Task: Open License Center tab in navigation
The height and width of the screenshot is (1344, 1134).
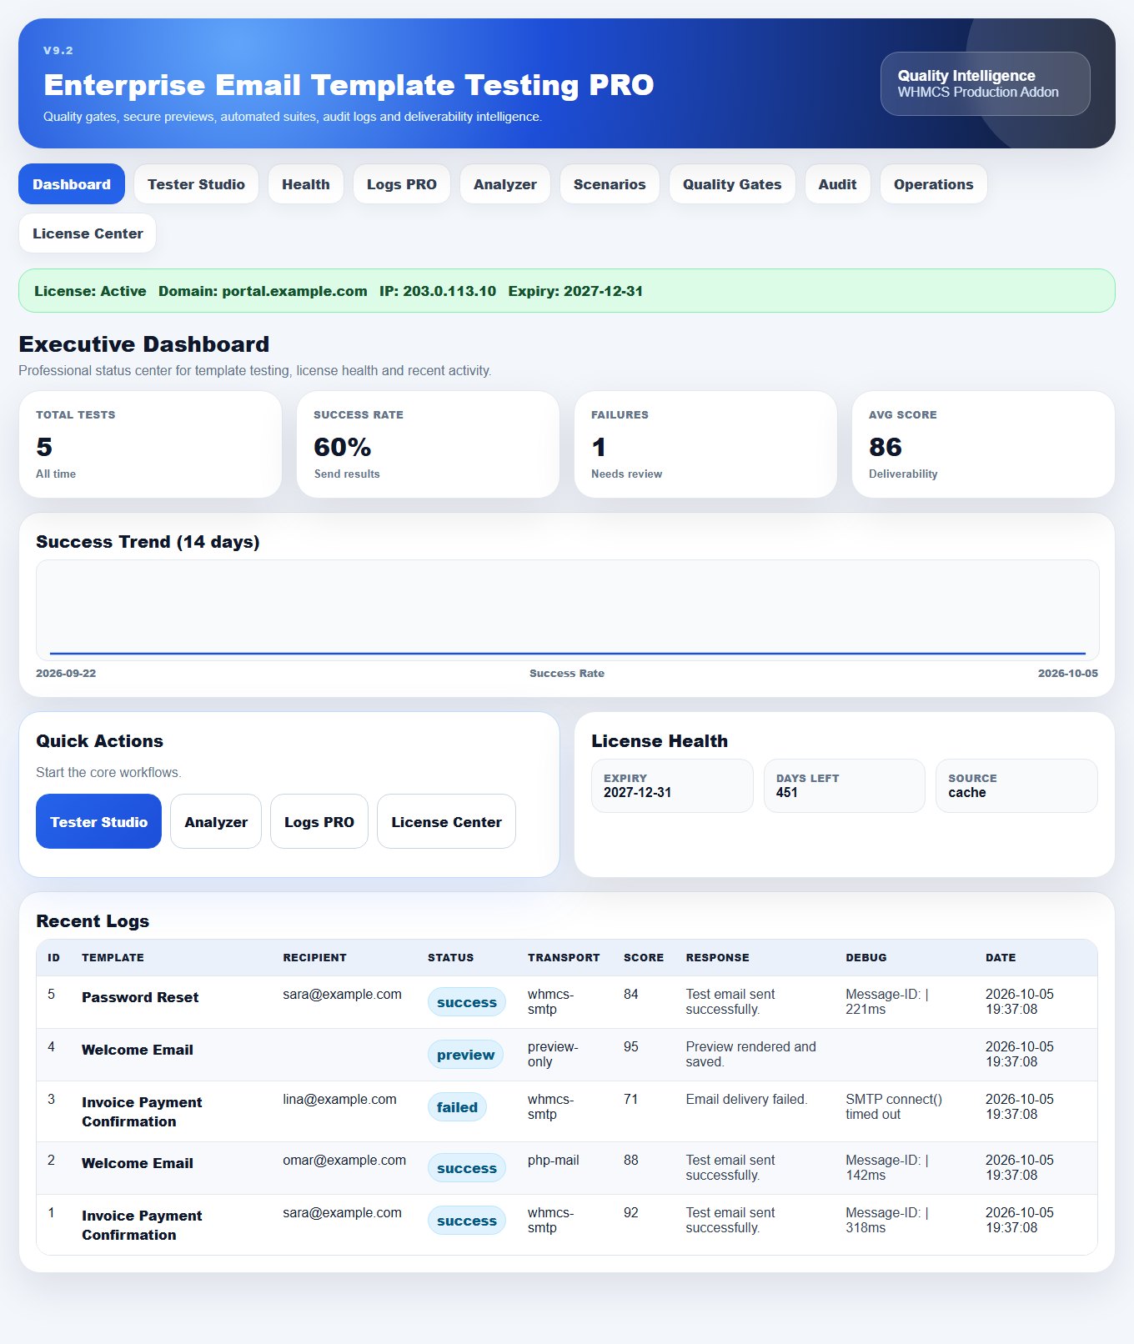Action: (88, 233)
